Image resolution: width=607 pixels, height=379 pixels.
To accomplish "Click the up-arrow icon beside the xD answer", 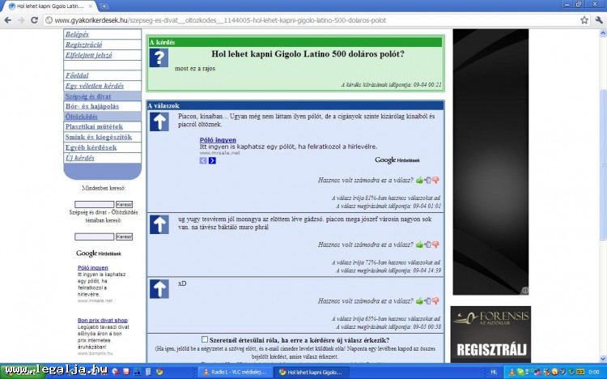I will (x=159, y=287).
